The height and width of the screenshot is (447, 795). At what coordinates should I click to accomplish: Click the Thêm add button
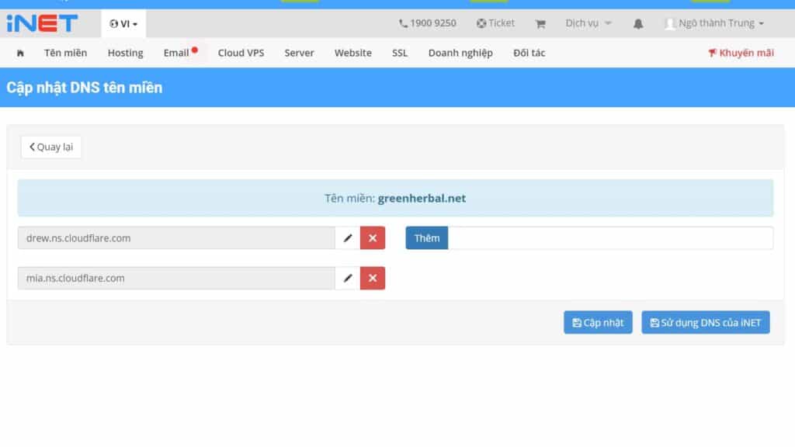[427, 238]
